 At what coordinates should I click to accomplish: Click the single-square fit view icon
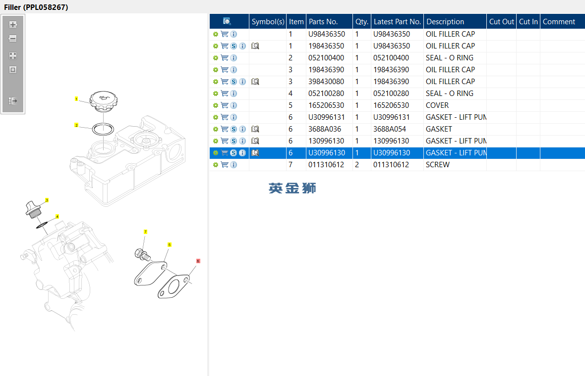coord(13,70)
